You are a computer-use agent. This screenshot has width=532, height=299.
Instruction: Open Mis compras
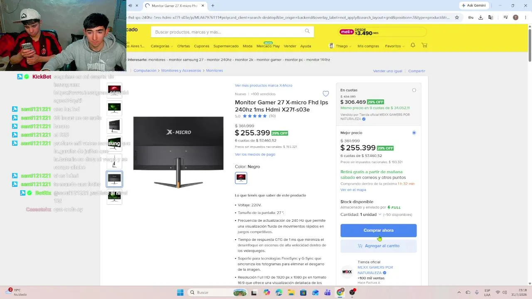pyautogui.click(x=368, y=46)
